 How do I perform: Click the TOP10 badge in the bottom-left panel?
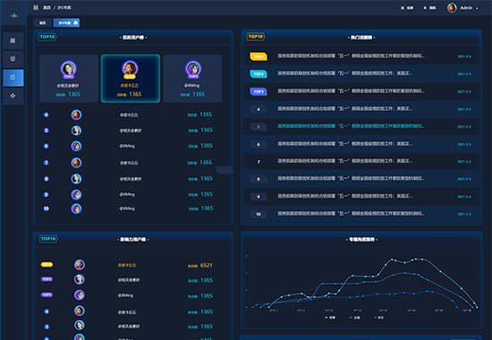click(x=48, y=239)
